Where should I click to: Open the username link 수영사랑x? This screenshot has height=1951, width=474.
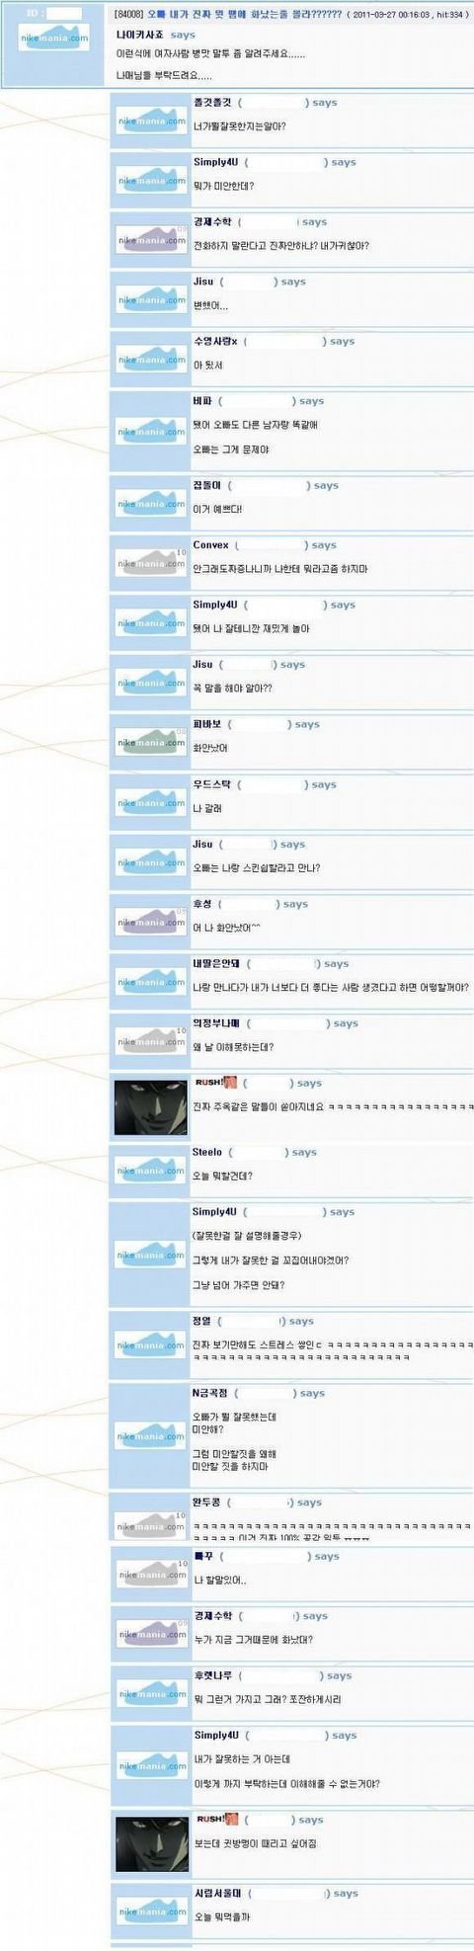[214, 341]
